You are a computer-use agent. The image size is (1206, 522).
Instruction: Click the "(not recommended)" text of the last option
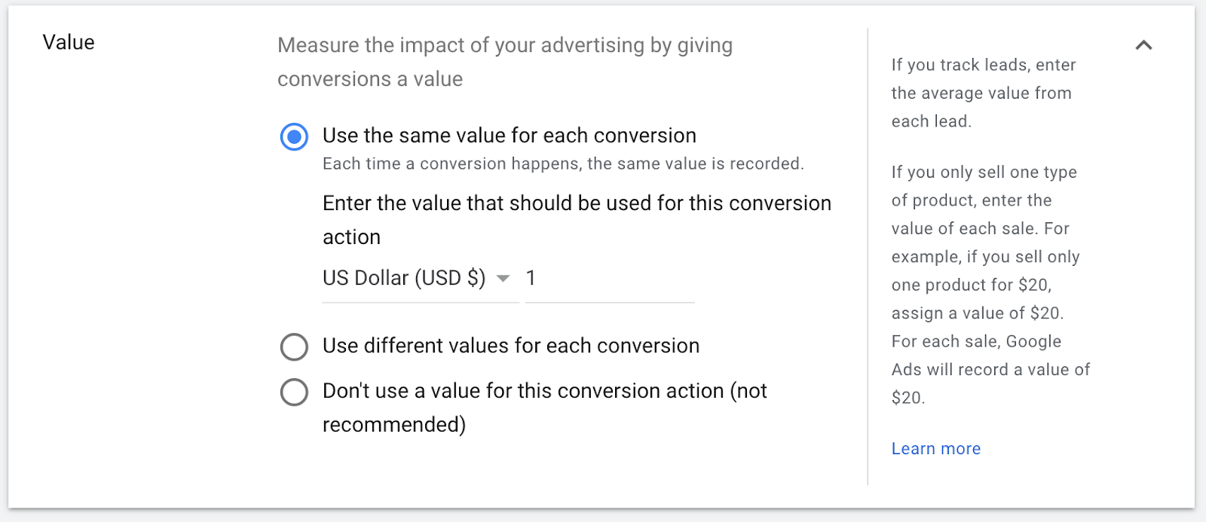[x=394, y=425]
